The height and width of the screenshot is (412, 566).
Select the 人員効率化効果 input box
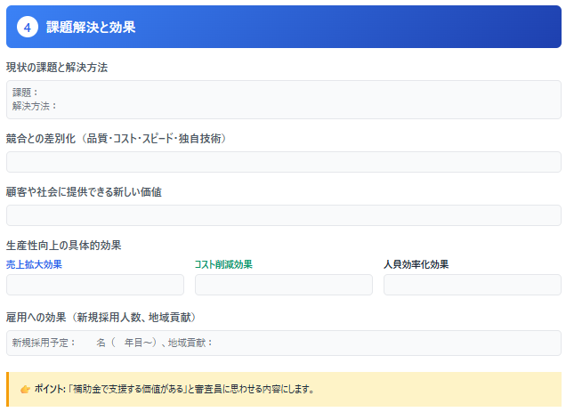tap(472, 285)
